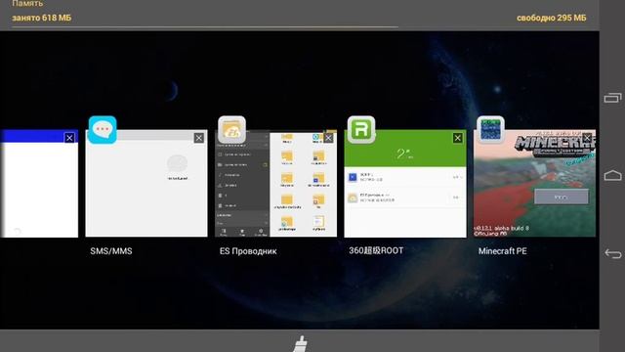This screenshot has height=352, width=625.
Task: Open the Minecraft PE game preview
Action: pos(534,183)
